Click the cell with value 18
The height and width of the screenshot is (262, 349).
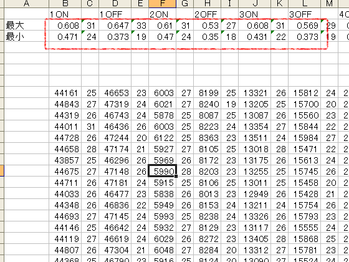point(230,37)
